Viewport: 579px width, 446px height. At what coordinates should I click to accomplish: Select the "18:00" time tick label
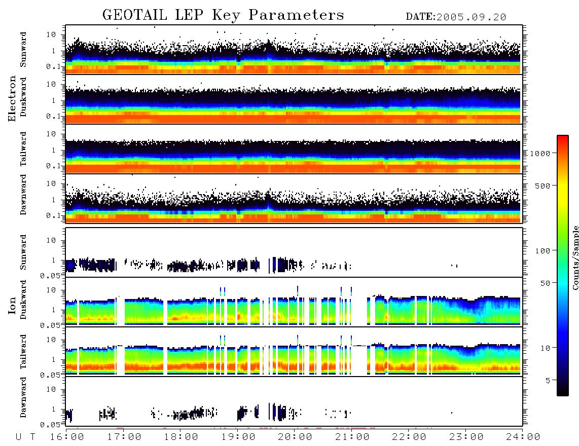(182, 437)
